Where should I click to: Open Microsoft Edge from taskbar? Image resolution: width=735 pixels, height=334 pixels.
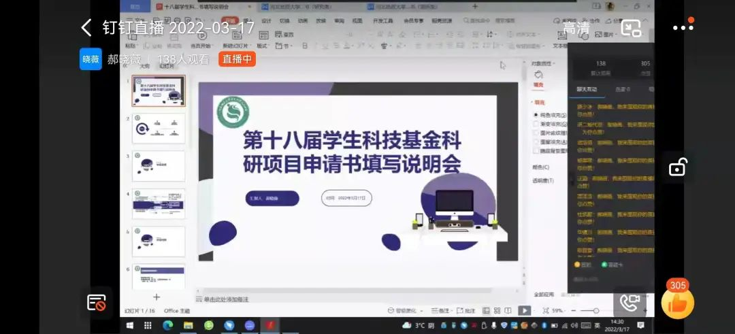[x=168, y=325]
